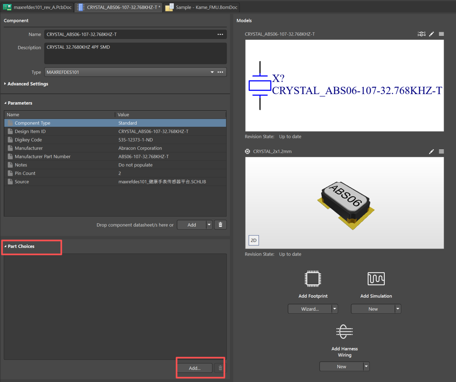The image size is (456, 382).
Task: Click the symbol model edit pencil icon
Action: 431,34
